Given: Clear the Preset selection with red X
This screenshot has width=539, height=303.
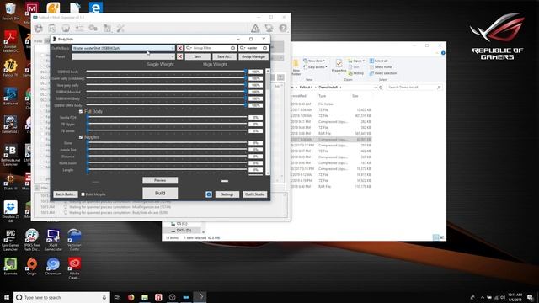Looking at the screenshot, I should tap(179, 56).
